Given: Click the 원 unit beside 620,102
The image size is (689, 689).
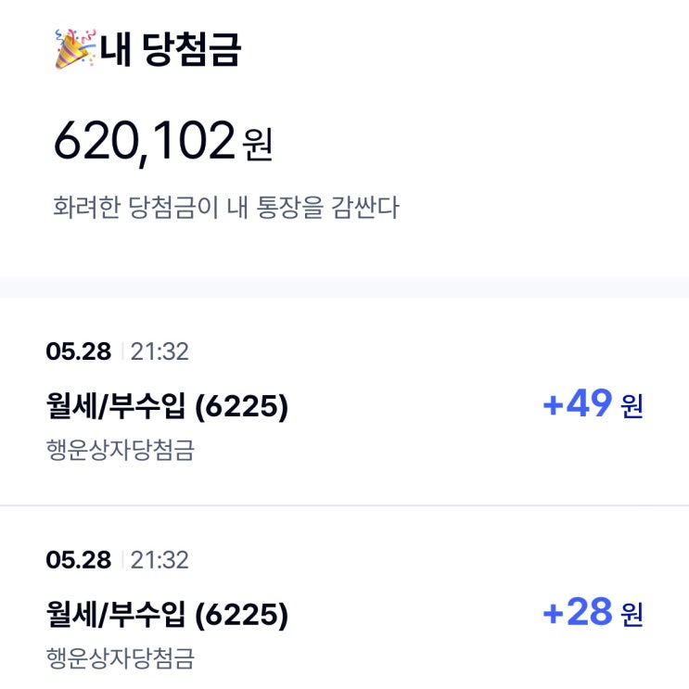Looking at the screenshot, I should pos(258,146).
